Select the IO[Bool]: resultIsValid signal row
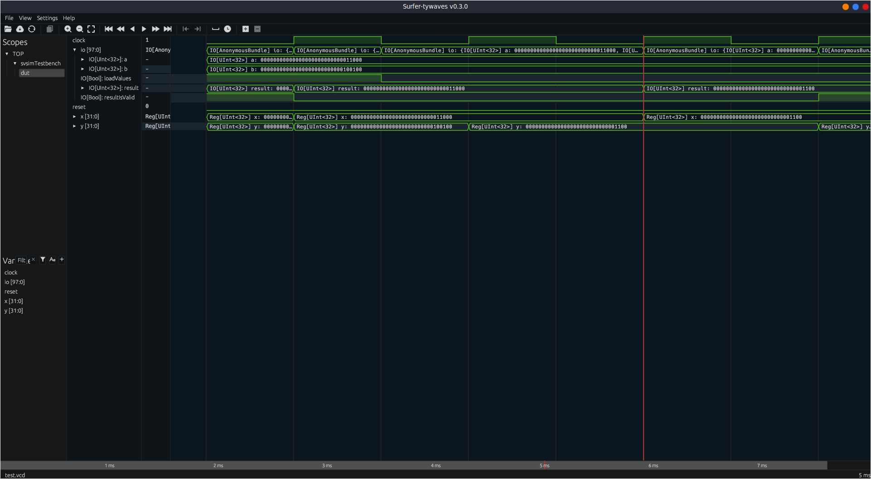 pyautogui.click(x=107, y=98)
